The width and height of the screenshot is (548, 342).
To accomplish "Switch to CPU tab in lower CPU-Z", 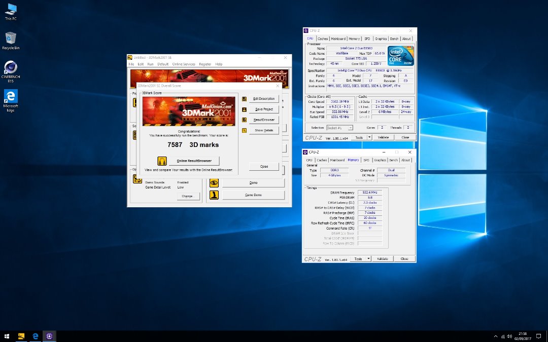I will [310, 160].
